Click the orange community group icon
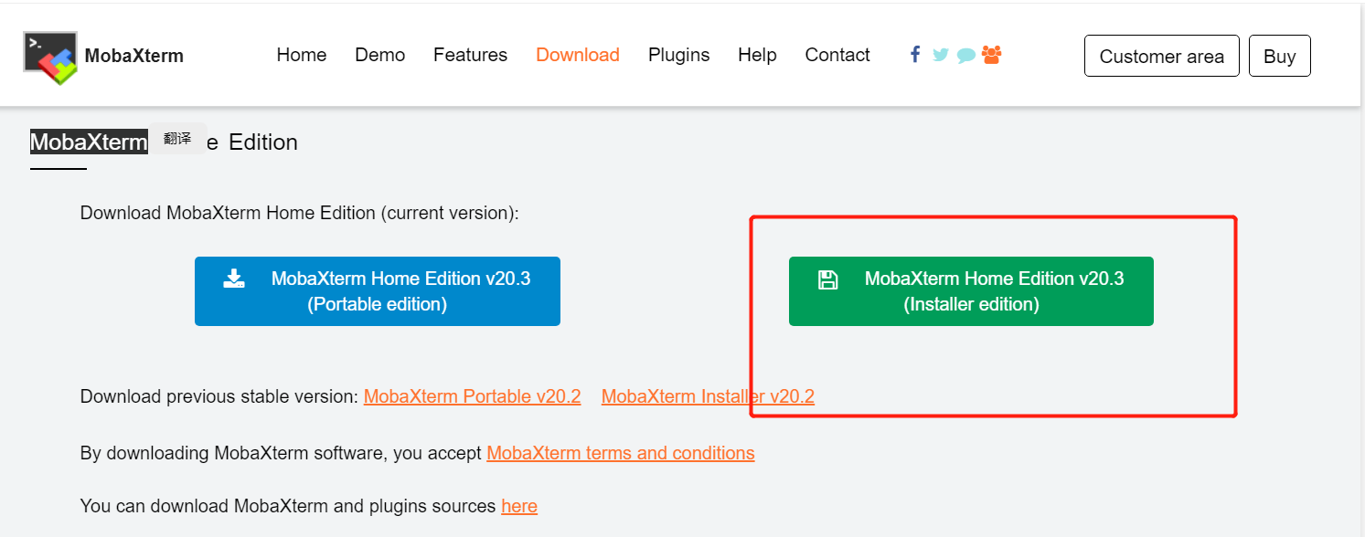 pos(992,55)
